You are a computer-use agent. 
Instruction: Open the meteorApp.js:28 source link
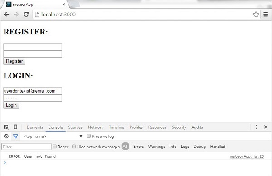(x=247, y=156)
